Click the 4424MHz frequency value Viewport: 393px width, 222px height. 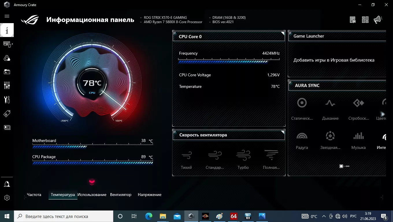pyautogui.click(x=271, y=53)
